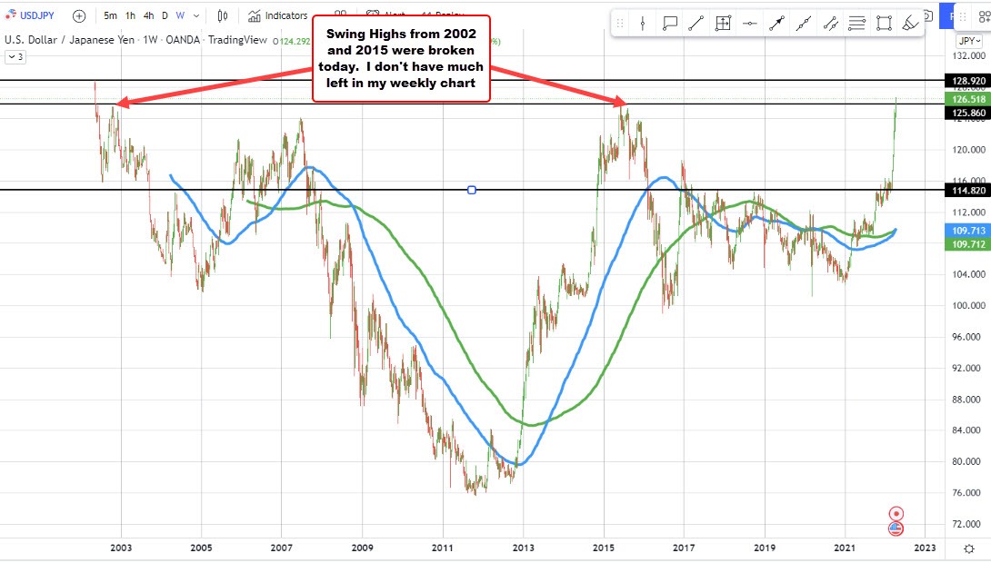The height and width of the screenshot is (563, 991).
Task: Switch to the D daily interval
Action: pyautogui.click(x=165, y=15)
